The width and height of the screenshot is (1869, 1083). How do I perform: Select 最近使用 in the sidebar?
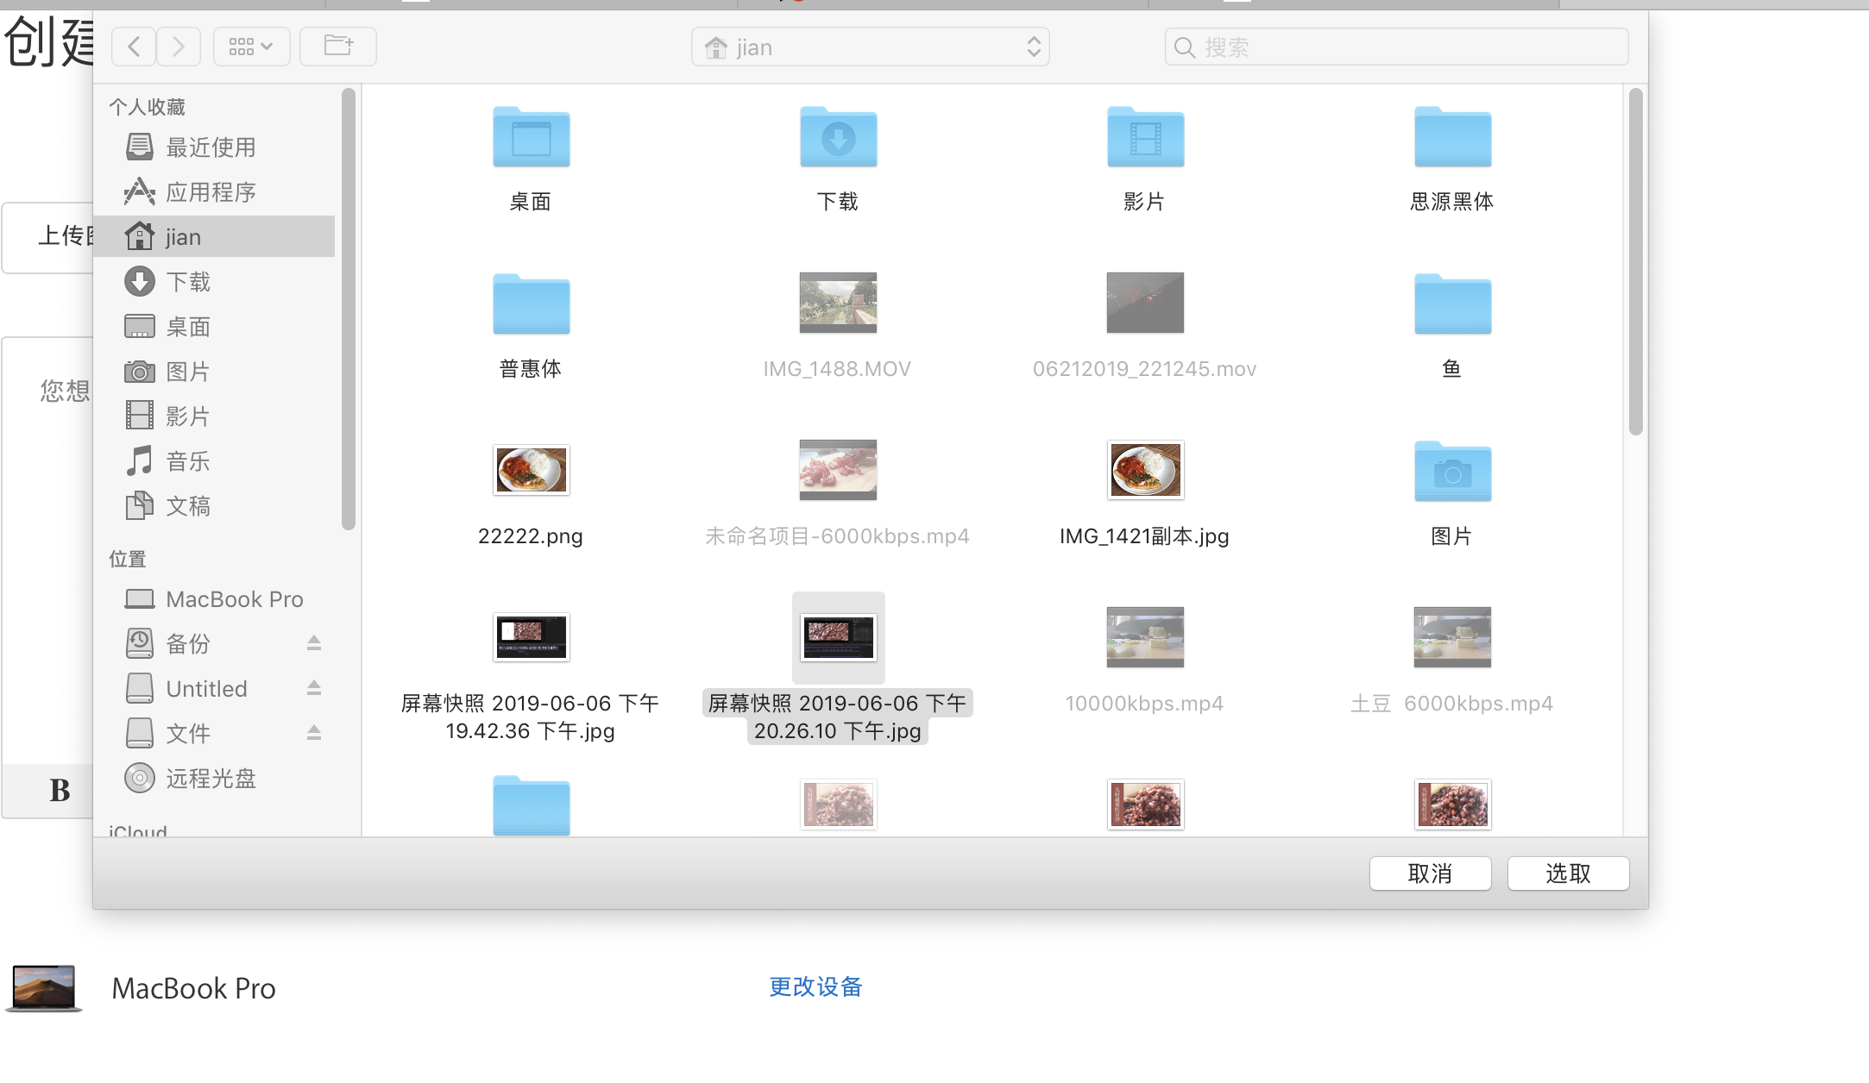(x=211, y=147)
